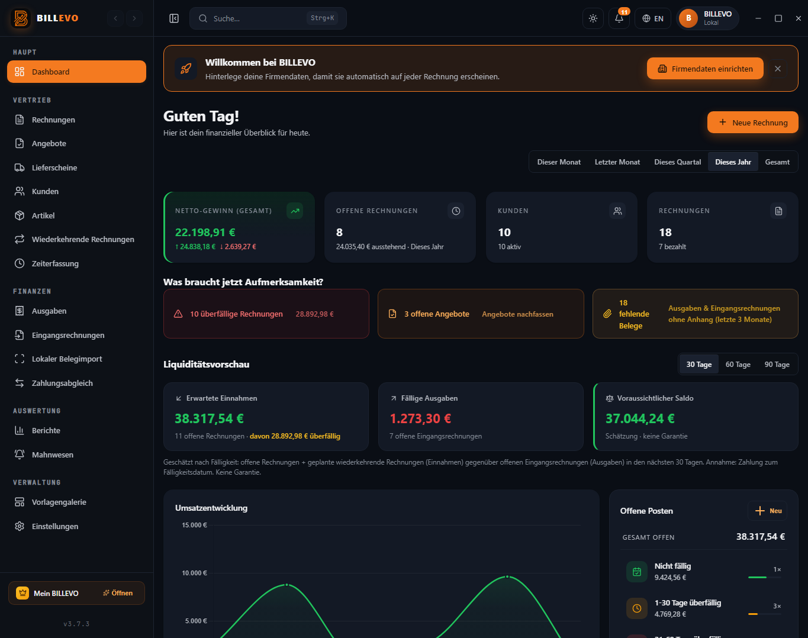Click the version label v3.7.3

click(76, 624)
